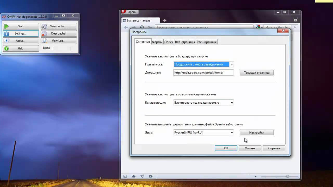The height and width of the screenshot is (187, 333).
Task: Open the Opera menu button
Action: (129, 12)
